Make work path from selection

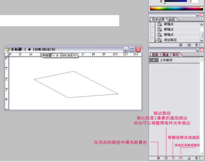pos(180,158)
